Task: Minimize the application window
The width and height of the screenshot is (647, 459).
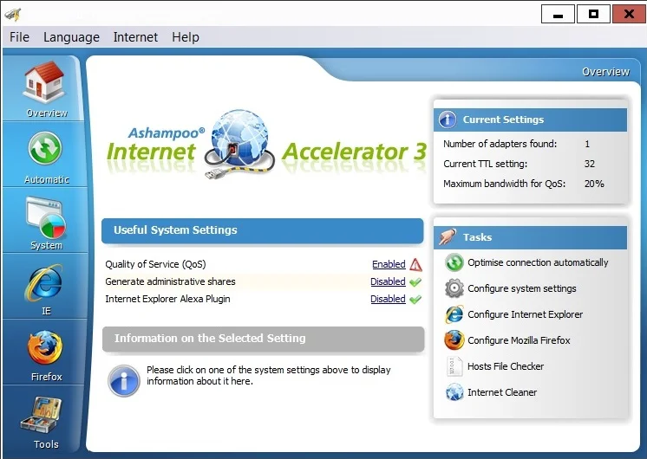Action: coord(558,15)
